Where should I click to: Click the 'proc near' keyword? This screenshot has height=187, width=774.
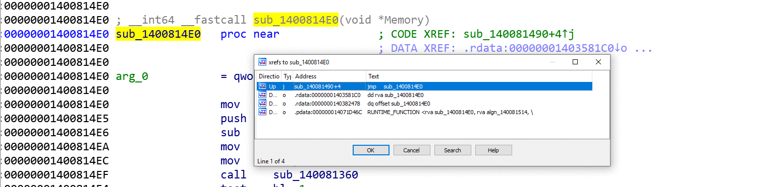250,34
